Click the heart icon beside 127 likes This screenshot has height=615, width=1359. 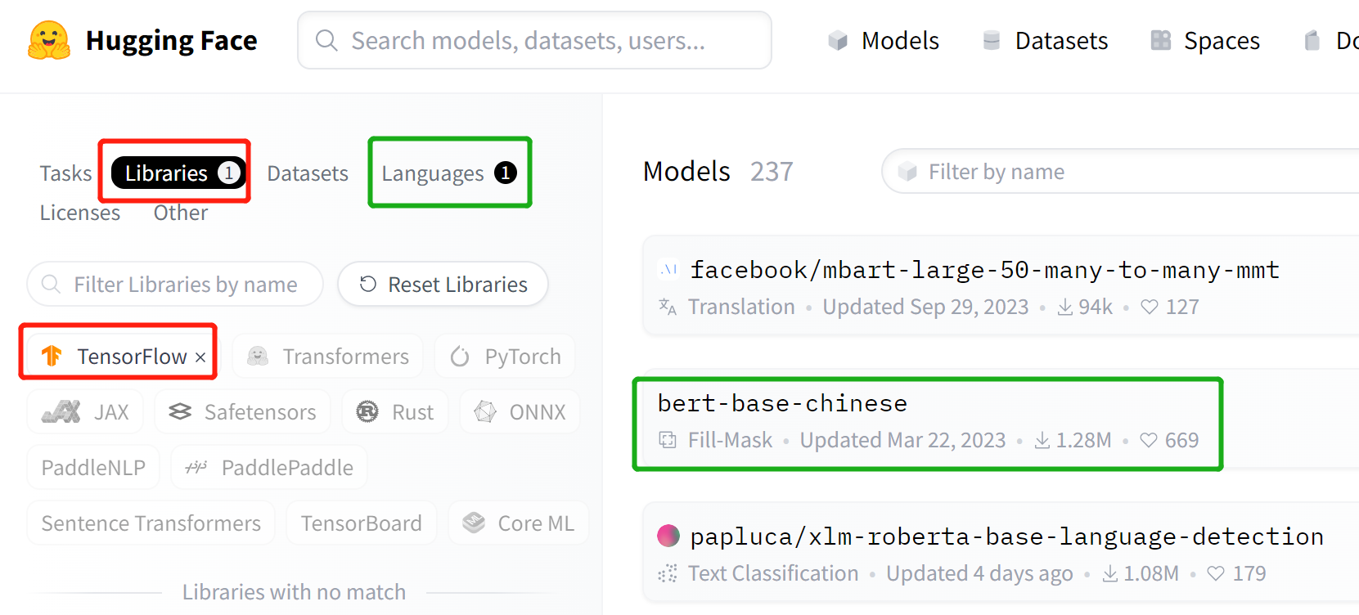click(x=1149, y=307)
